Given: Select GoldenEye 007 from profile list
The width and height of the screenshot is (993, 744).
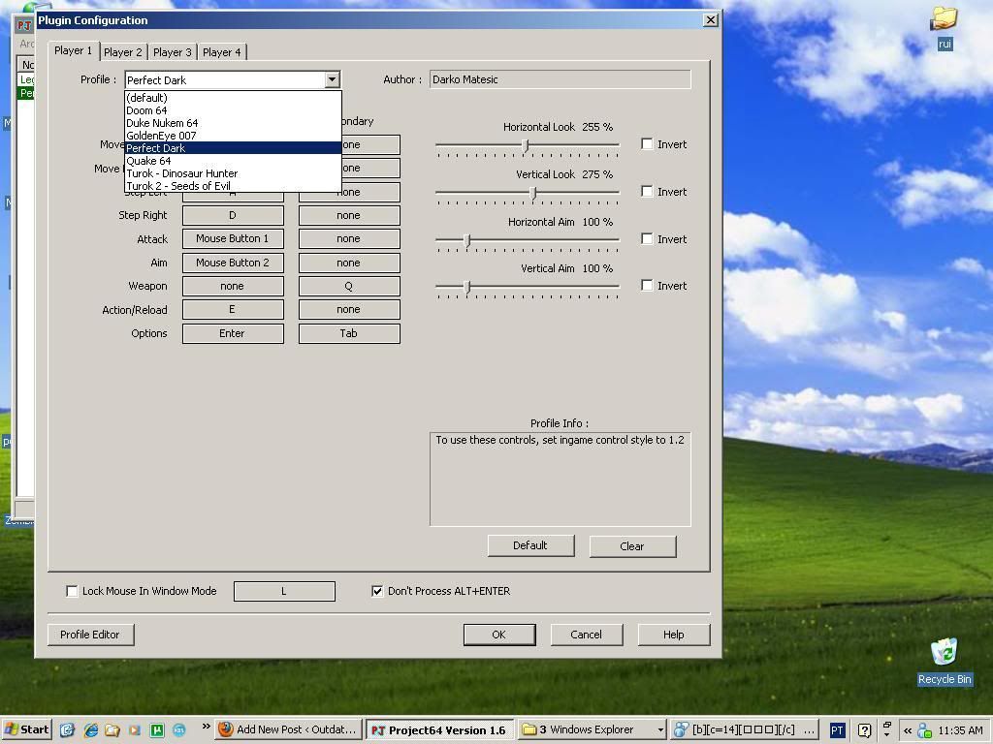Looking at the screenshot, I should pos(161,136).
